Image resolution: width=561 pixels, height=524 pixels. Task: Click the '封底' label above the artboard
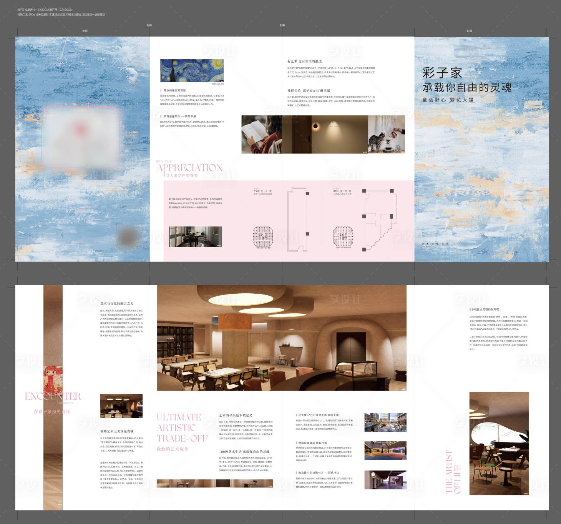point(85,31)
